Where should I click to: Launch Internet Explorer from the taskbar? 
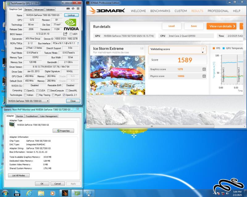pos(29,193)
